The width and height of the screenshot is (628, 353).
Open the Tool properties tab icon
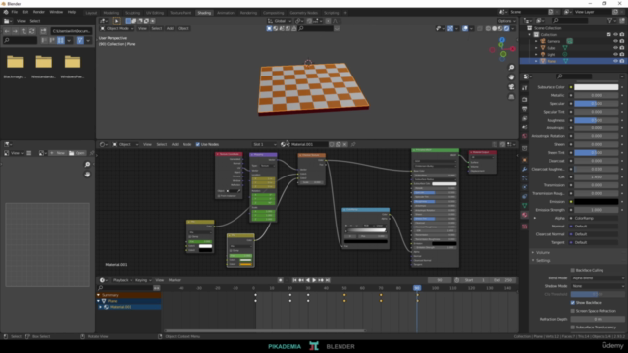pyautogui.click(x=525, y=88)
